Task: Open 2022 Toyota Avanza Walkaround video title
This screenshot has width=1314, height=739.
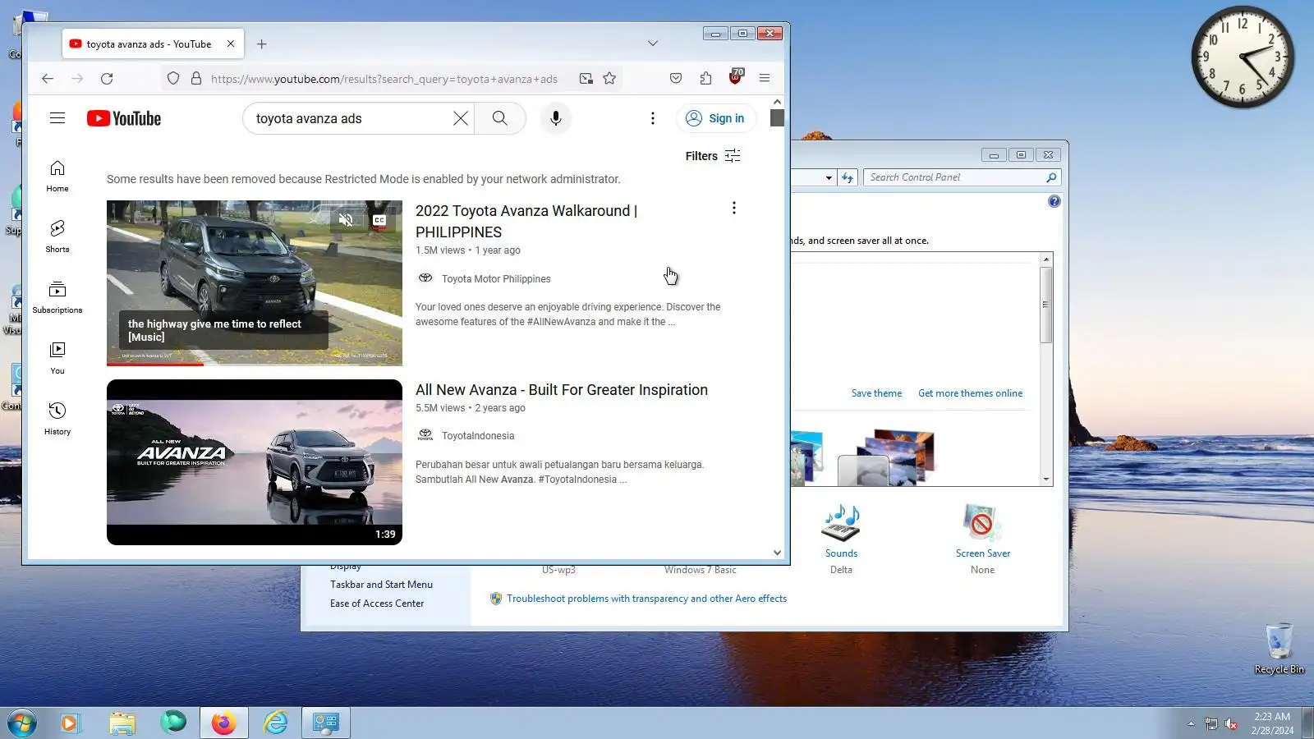Action: 526,222
